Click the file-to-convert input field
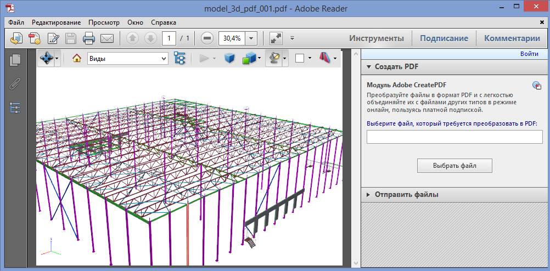This screenshot has width=550, height=271. click(454, 137)
